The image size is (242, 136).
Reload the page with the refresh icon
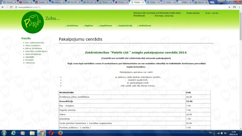point(11,7)
